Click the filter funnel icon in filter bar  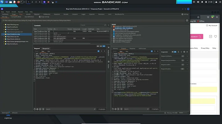(3, 21)
